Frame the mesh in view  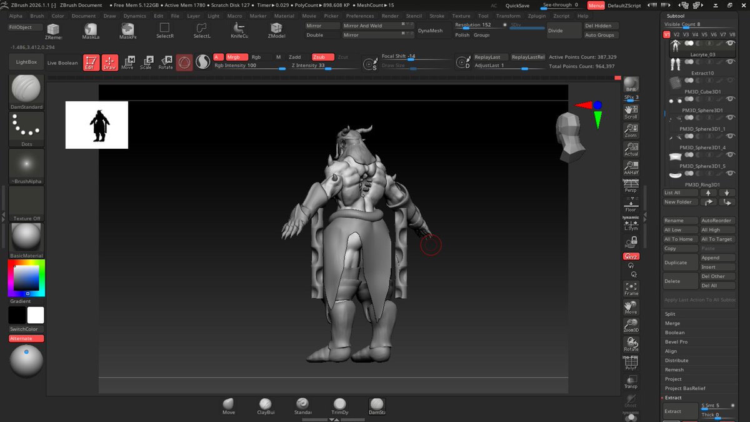click(631, 288)
